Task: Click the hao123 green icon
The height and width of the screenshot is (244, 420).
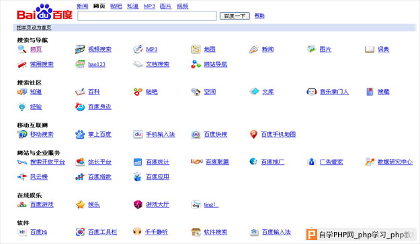Action: (x=80, y=64)
